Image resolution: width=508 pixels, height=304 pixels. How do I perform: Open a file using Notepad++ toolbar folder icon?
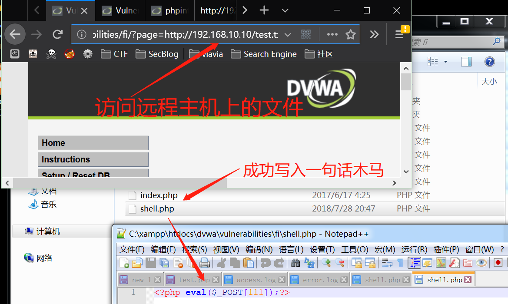point(137,263)
